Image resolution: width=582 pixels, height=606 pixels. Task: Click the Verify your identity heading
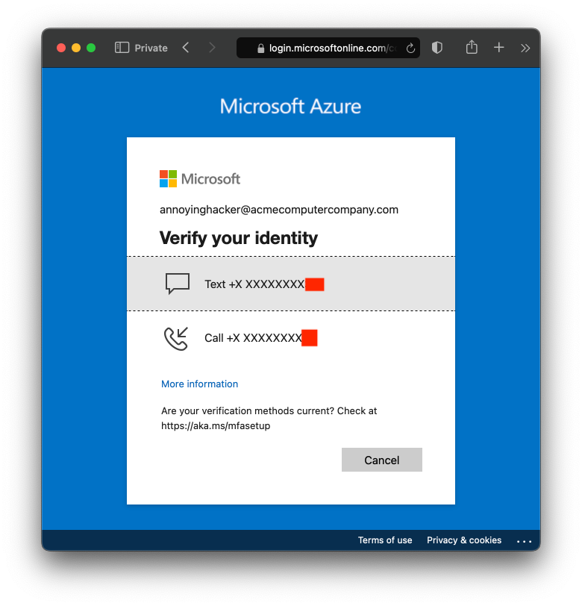click(x=239, y=237)
